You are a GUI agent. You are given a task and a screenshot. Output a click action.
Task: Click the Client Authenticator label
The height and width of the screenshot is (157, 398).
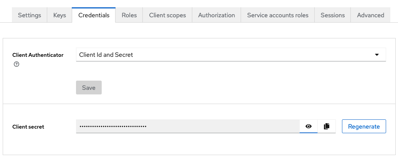point(38,55)
